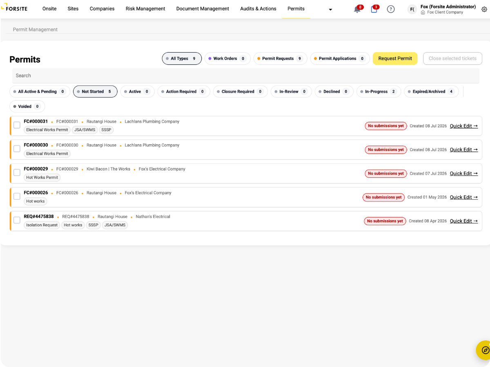Viewport: 490px width, 367px height.
Task: Filter by Permit Requests
Action: 281,58
